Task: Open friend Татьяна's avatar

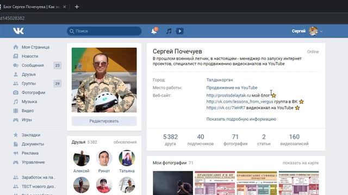Action: click(127, 158)
